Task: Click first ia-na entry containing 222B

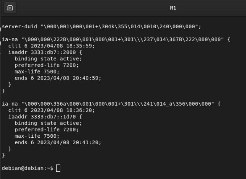Action: pyautogui.click(x=116, y=39)
